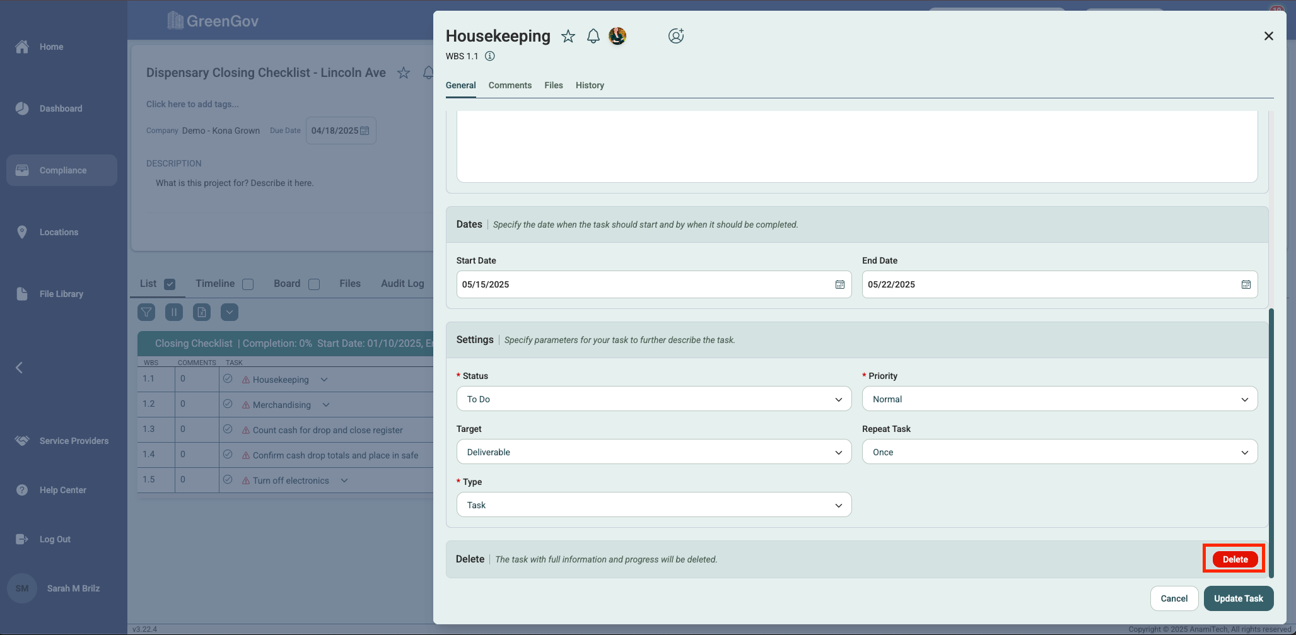Click the notification bell beside Housekeeping

click(593, 37)
